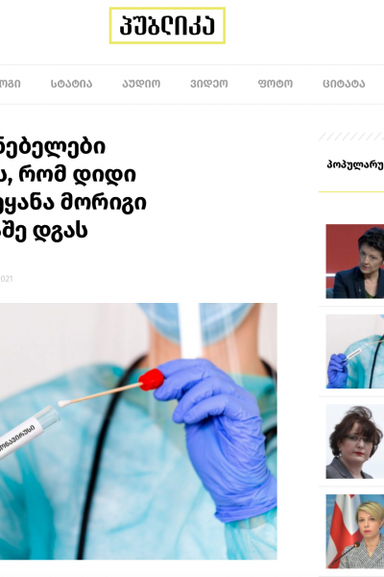Click the article headline text
Screen dimensions: 384x577
coord(74,188)
